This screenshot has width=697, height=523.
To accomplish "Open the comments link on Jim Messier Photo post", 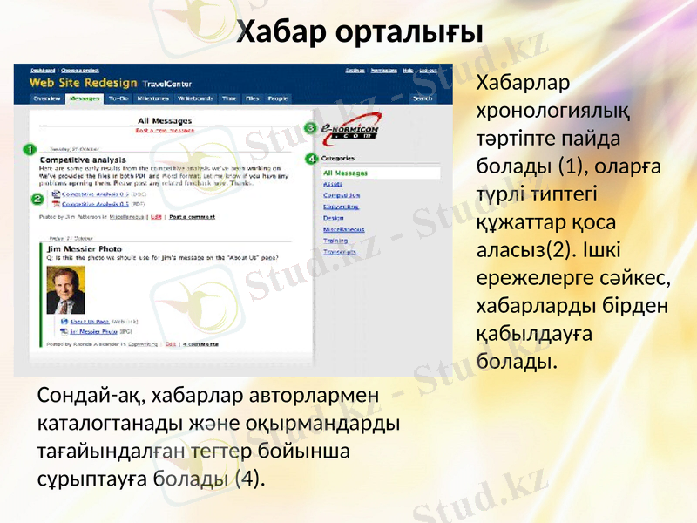I will pos(200,344).
